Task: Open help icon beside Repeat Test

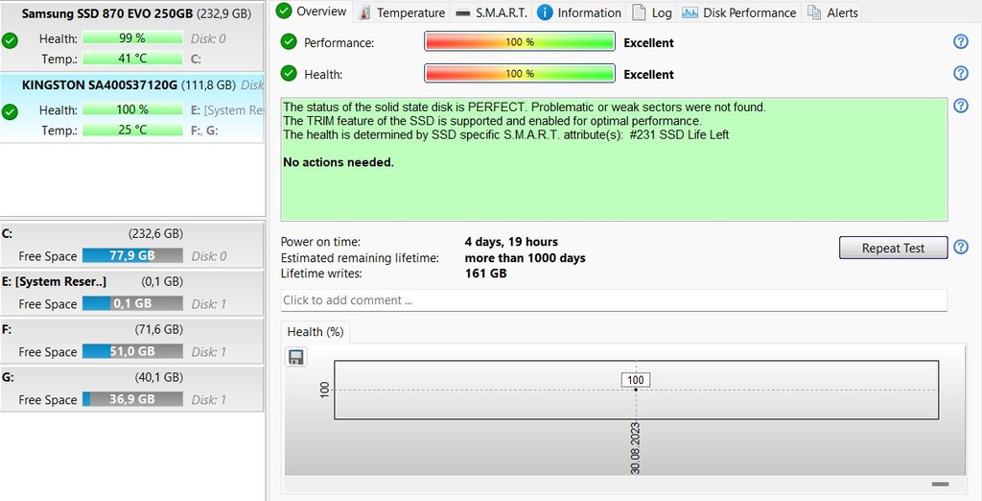Action: click(x=961, y=247)
